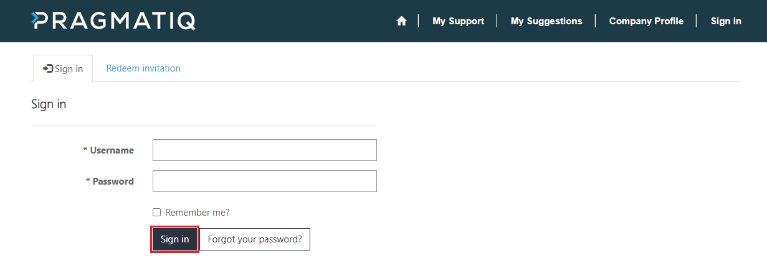Click the Forgot your password button
Viewport: 767px width, 271px height.
tap(255, 239)
